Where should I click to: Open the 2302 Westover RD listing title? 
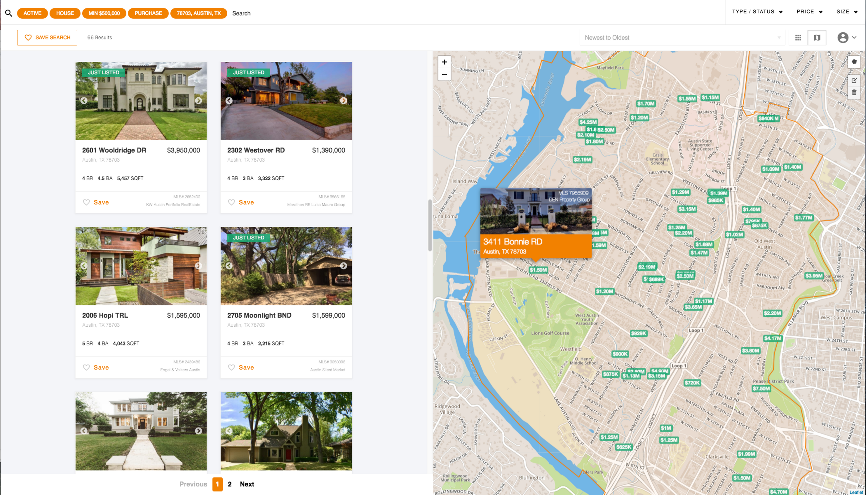pyautogui.click(x=256, y=150)
